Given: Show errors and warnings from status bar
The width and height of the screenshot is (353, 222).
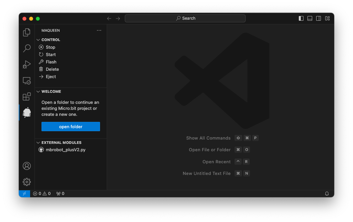Looking at the screenshot, I should [x=42, y=194].
